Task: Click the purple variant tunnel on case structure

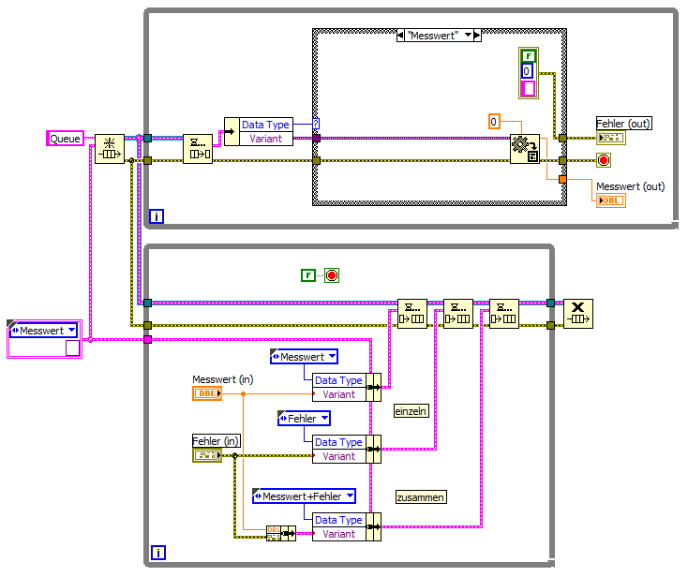Action: (x=316, y=138)
